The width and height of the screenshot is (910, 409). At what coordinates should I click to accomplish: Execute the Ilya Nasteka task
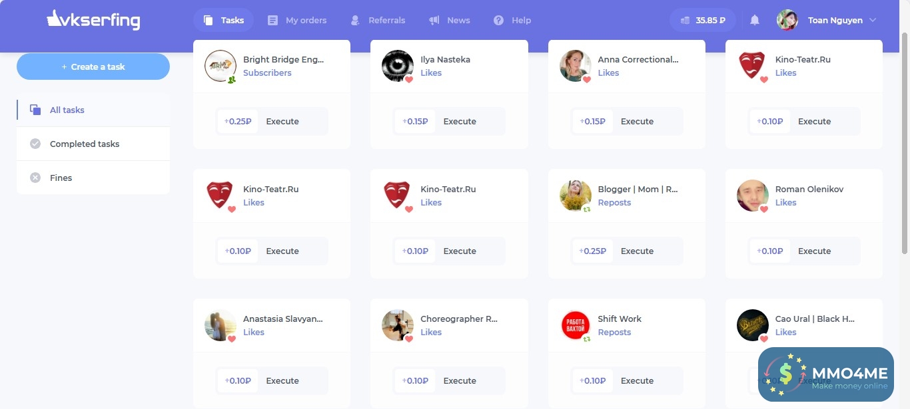[x=460, y=122]
